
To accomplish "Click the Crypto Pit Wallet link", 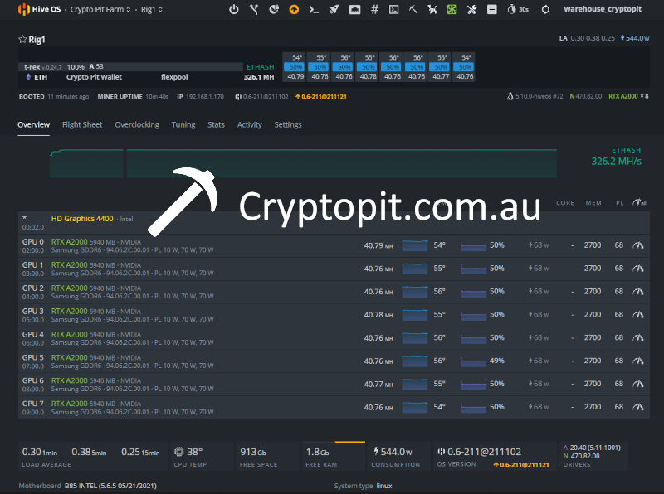I will 94,77.
